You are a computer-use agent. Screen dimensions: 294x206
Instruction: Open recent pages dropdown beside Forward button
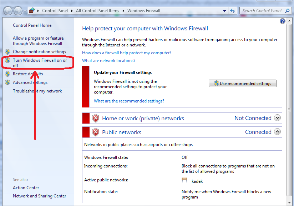[x=25, y=11]
